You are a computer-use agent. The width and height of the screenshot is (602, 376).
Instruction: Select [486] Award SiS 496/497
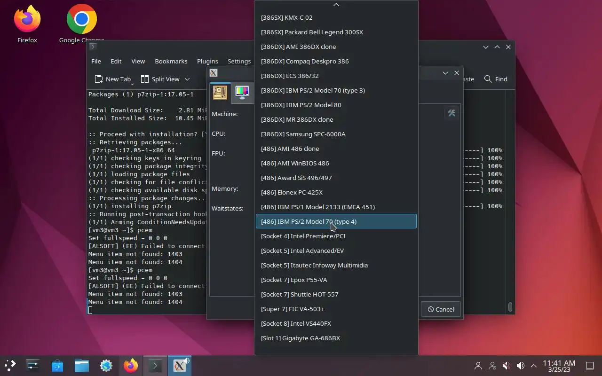[x=336, y=178]
